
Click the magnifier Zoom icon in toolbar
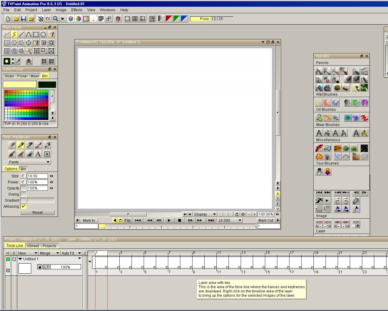(55, 19)
